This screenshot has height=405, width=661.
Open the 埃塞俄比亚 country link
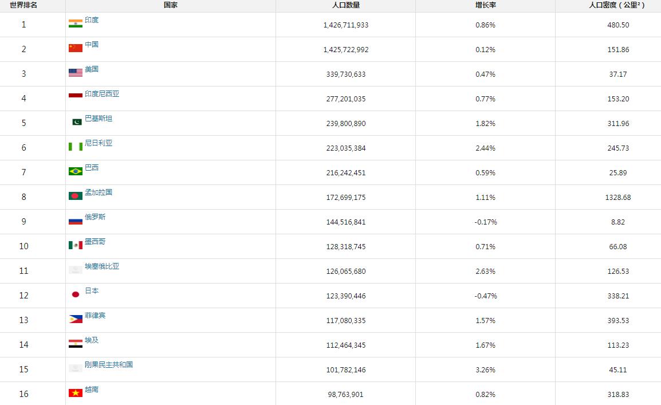(x=102, y=266)
